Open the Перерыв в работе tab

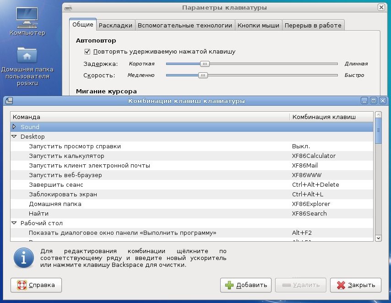point(313,25)
